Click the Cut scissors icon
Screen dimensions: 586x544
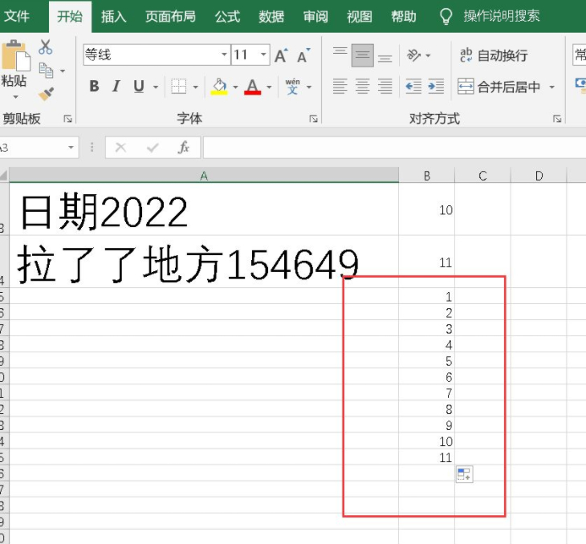[45, 47]
